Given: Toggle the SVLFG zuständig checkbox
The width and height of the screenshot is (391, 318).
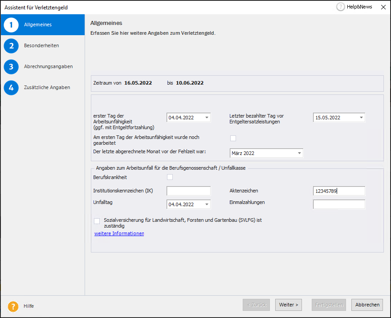Looking at the screenshot, I should (x=97, y=221).
